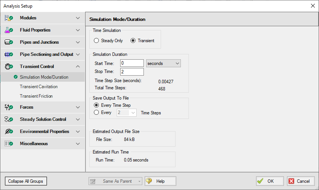Click the Fluid Properties flask icon
The image size is (319, 190).
click(x=9, y=30)
